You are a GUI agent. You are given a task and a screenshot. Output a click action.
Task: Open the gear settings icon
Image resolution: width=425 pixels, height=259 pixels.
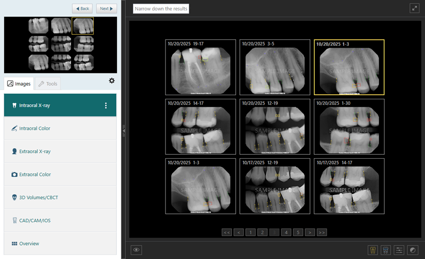111,81
